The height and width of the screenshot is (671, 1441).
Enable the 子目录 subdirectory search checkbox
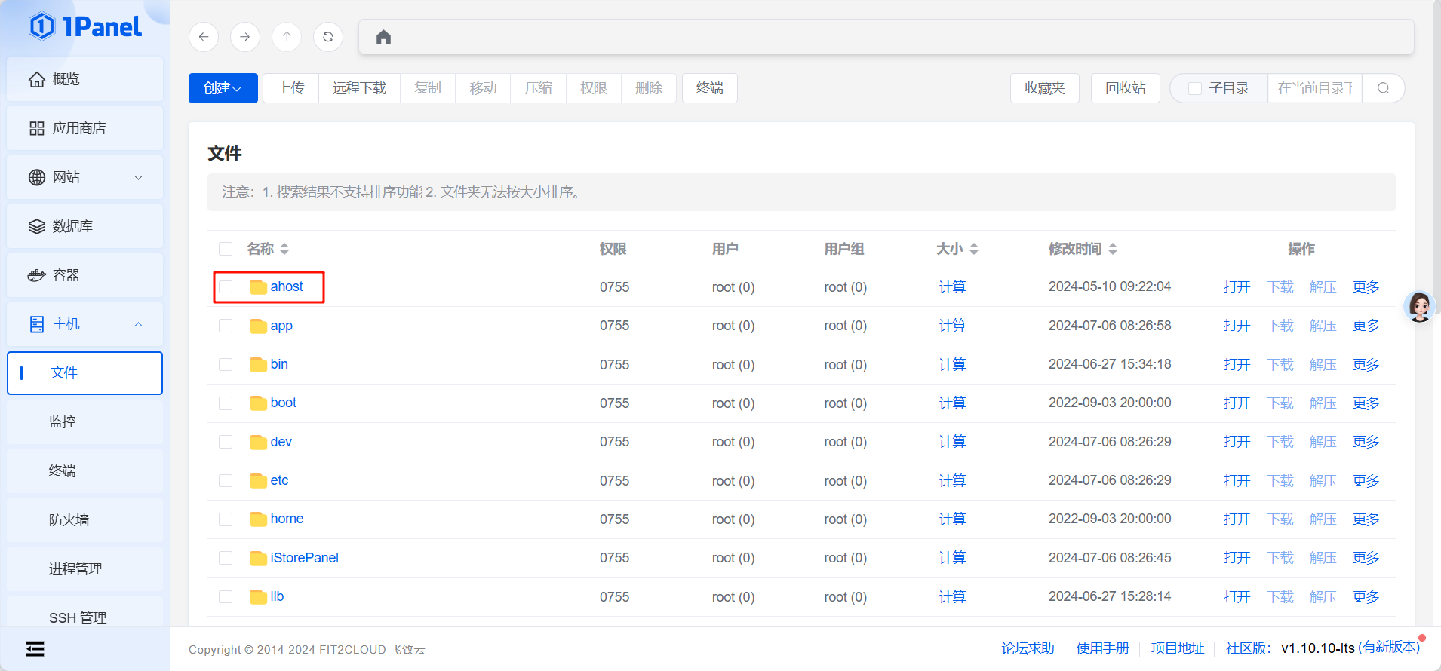pyautogui.click(x=1195, y=88)
